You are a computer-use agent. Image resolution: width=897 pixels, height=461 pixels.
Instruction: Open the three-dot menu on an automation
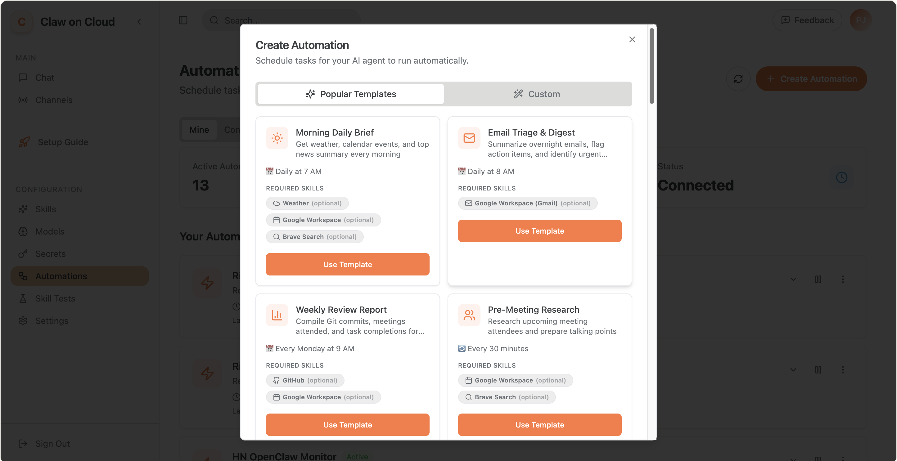point(843,279)
